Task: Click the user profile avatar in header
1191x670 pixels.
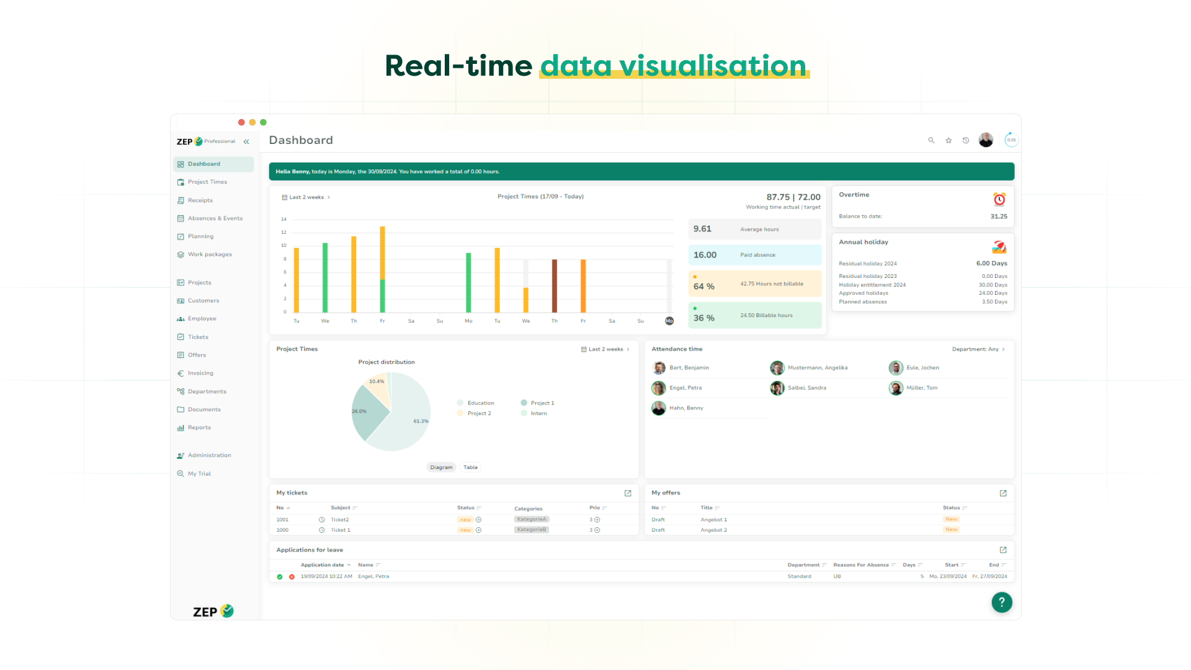Action: click(x=986, y=140)
